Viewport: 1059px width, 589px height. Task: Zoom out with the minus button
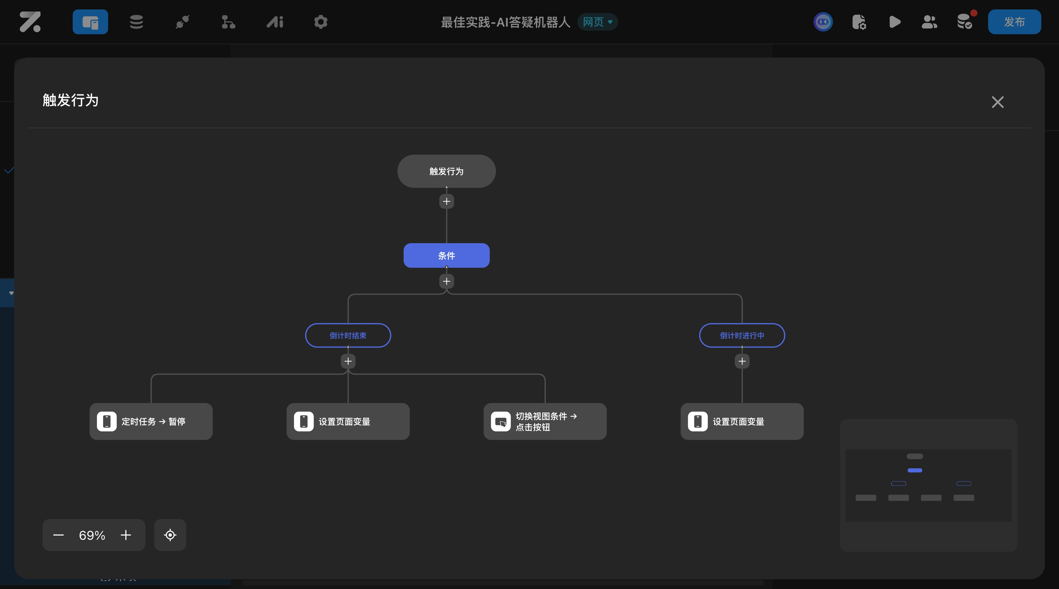click(x=59, y=535)
